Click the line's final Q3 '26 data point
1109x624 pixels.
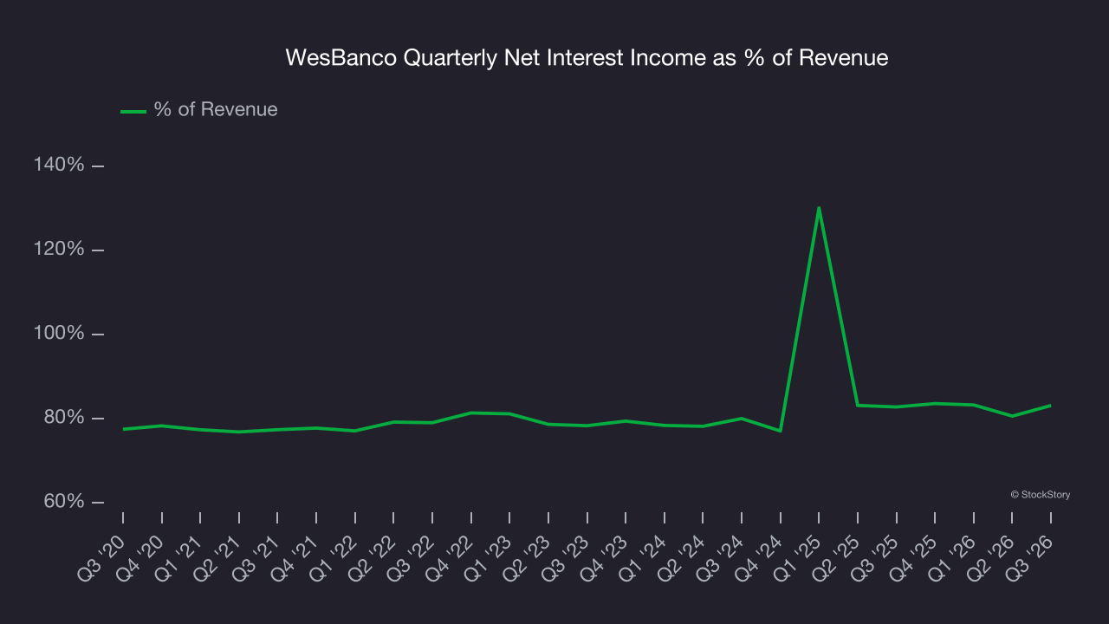(1050, 406)
